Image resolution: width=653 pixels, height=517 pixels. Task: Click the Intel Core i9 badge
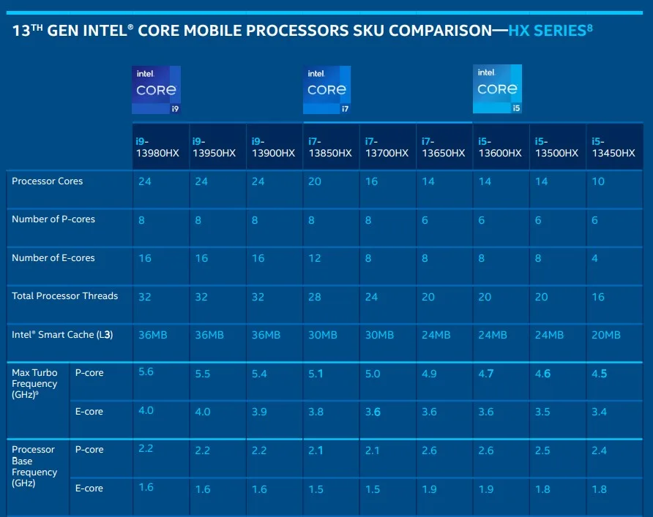pyautogui.click(x=156, y=90)
